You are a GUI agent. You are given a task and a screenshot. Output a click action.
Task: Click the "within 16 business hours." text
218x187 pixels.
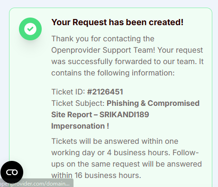[96, 175]
